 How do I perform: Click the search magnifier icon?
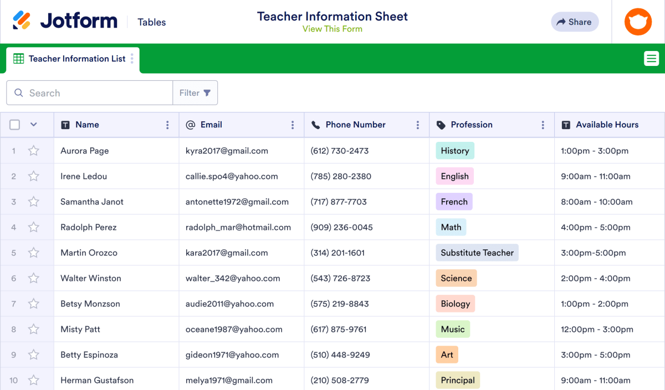[18, 93]
